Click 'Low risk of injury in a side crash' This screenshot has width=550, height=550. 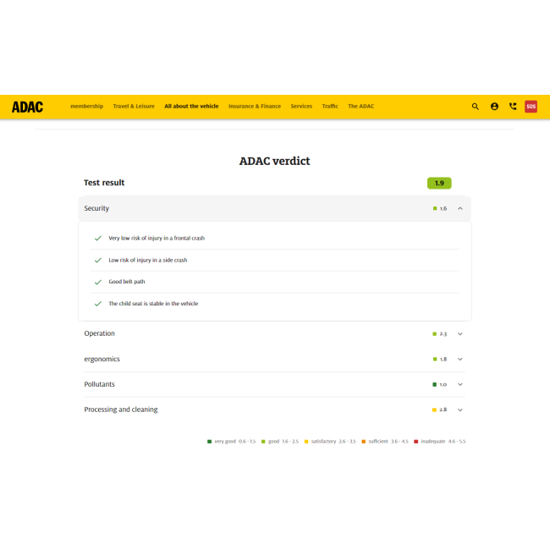(x=148, y=260)
